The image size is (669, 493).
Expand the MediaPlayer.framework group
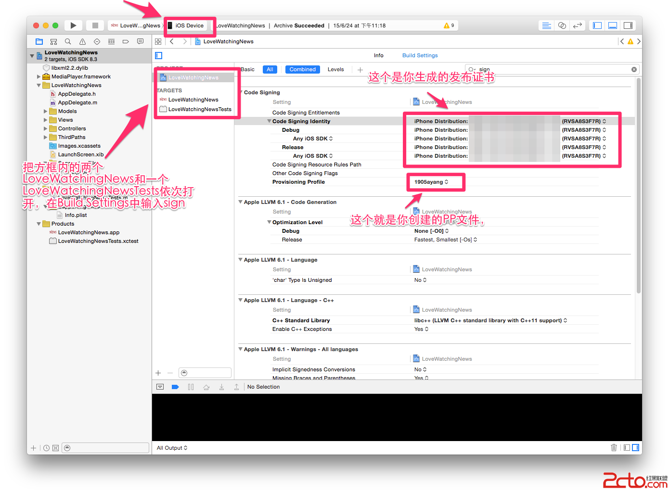point(39,76)
